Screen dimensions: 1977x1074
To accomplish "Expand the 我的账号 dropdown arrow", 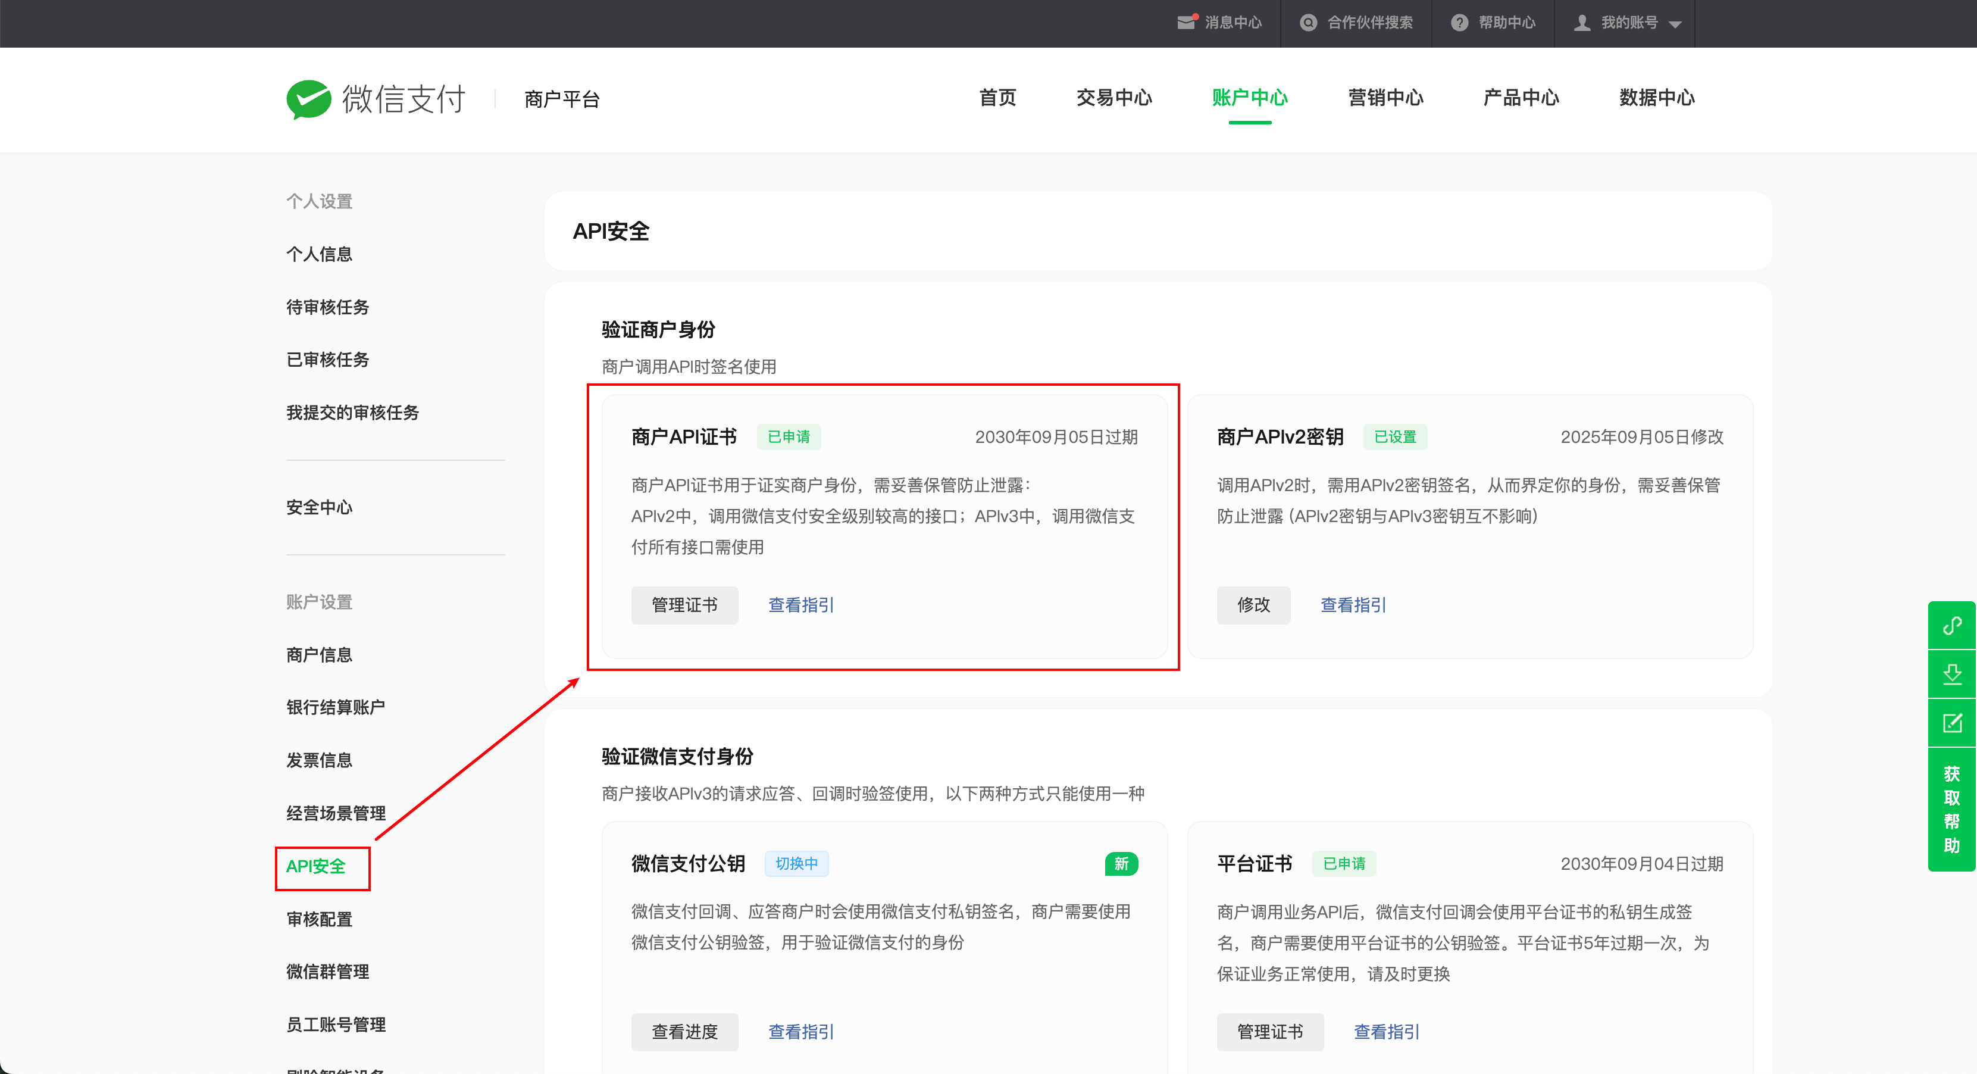I will pyautogui.click(x=1675, y=24).
